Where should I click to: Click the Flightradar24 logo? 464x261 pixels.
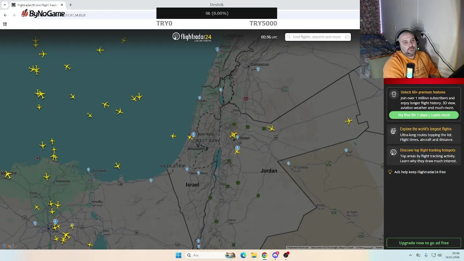192,37
